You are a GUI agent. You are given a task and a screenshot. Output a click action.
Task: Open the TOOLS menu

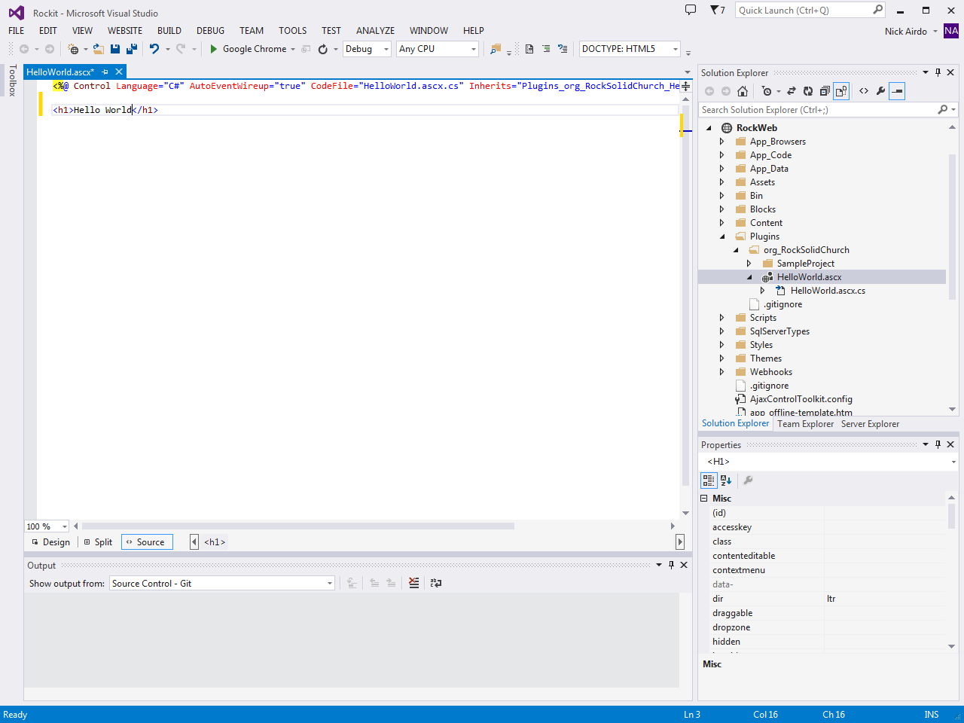292,31
